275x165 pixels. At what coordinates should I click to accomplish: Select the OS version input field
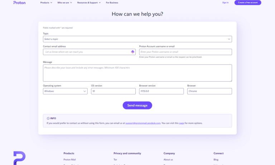(113, 91)
